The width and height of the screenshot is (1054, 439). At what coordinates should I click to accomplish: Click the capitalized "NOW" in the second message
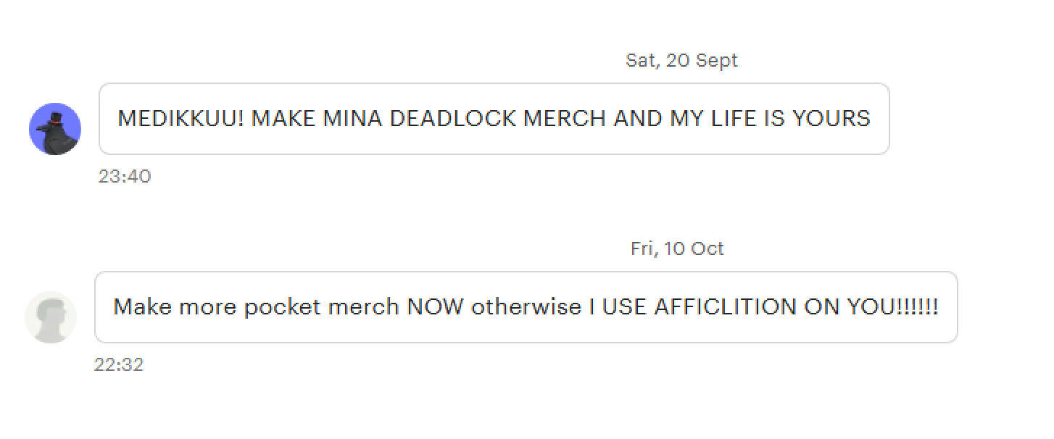435,307
